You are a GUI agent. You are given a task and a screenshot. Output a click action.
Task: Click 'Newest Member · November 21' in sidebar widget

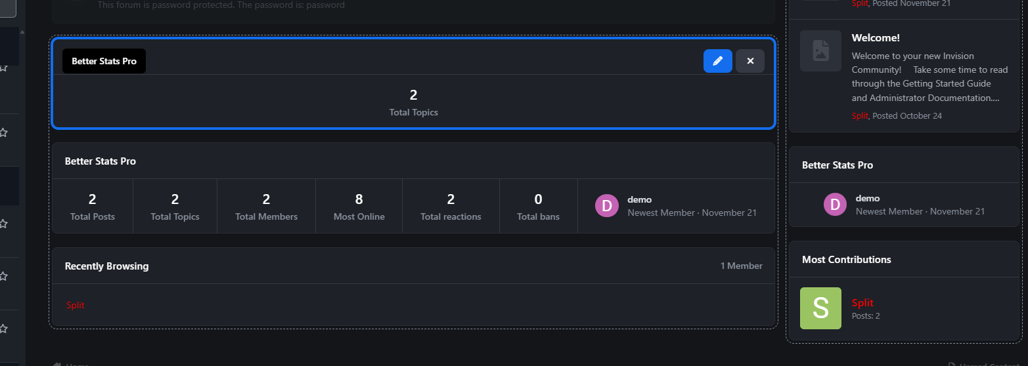[920, 212]
